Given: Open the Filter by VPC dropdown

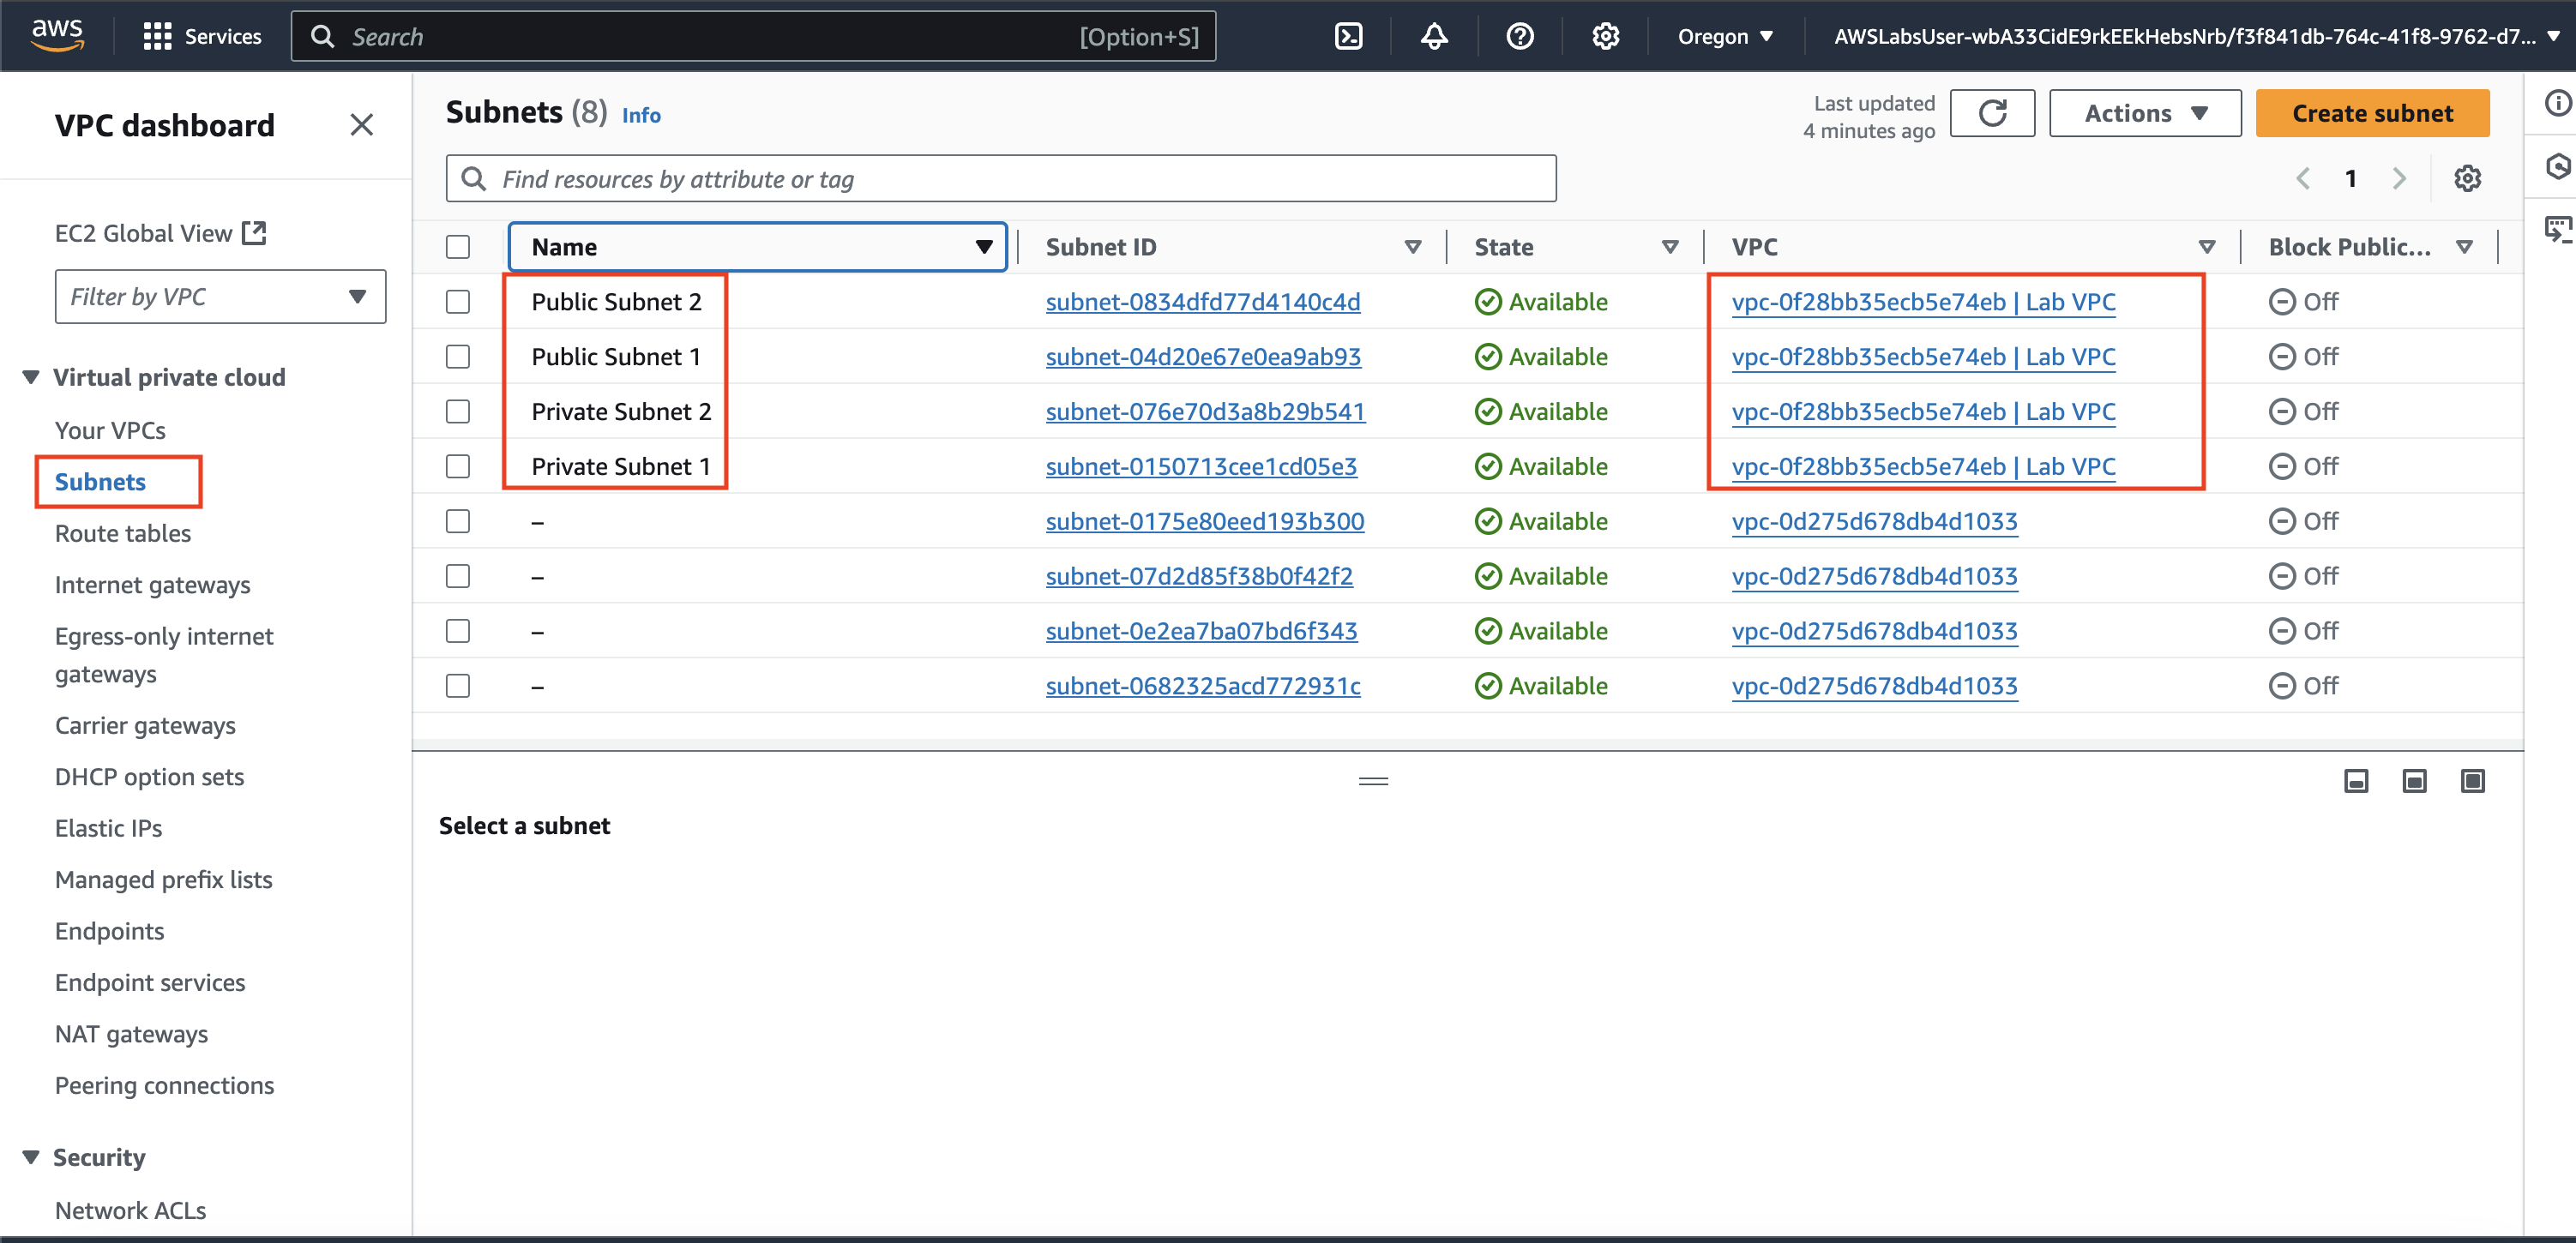Looking at the screenshot, I should pyautogui.click(x=220, y=297).
